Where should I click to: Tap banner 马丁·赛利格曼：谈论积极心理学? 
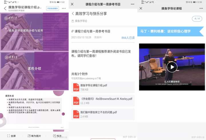[171, 31]
